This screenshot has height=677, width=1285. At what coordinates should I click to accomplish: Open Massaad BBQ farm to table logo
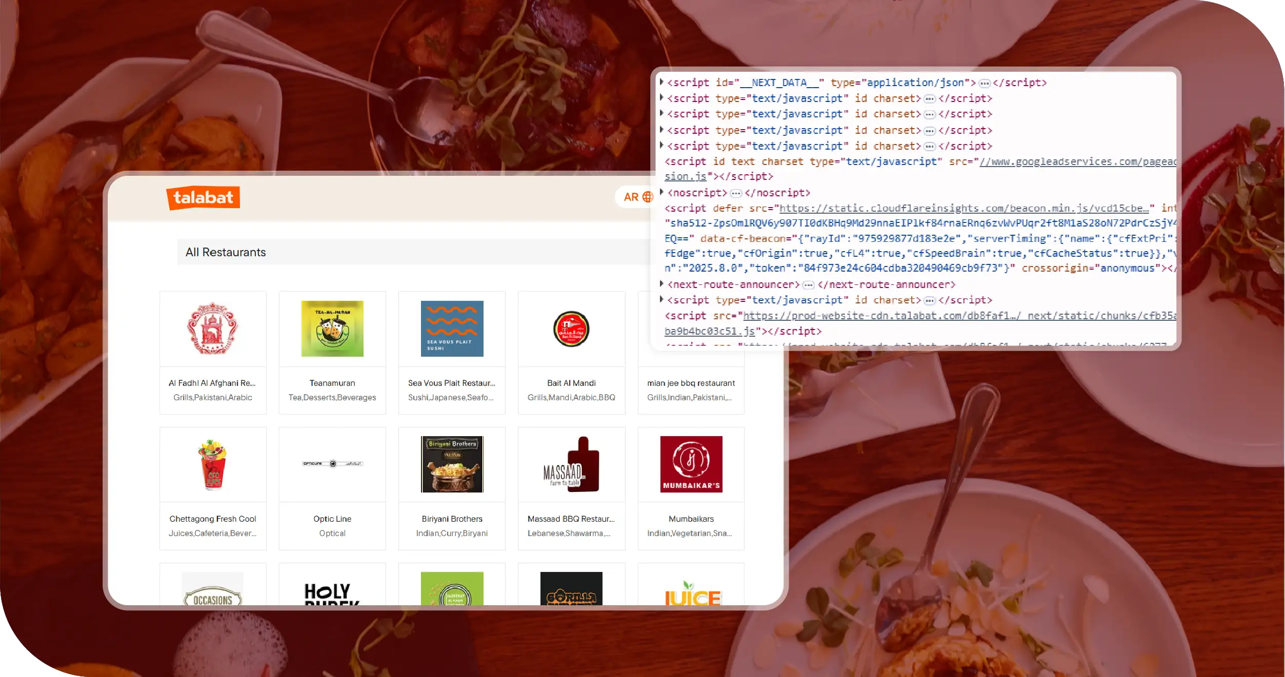(x=571, y=464)
